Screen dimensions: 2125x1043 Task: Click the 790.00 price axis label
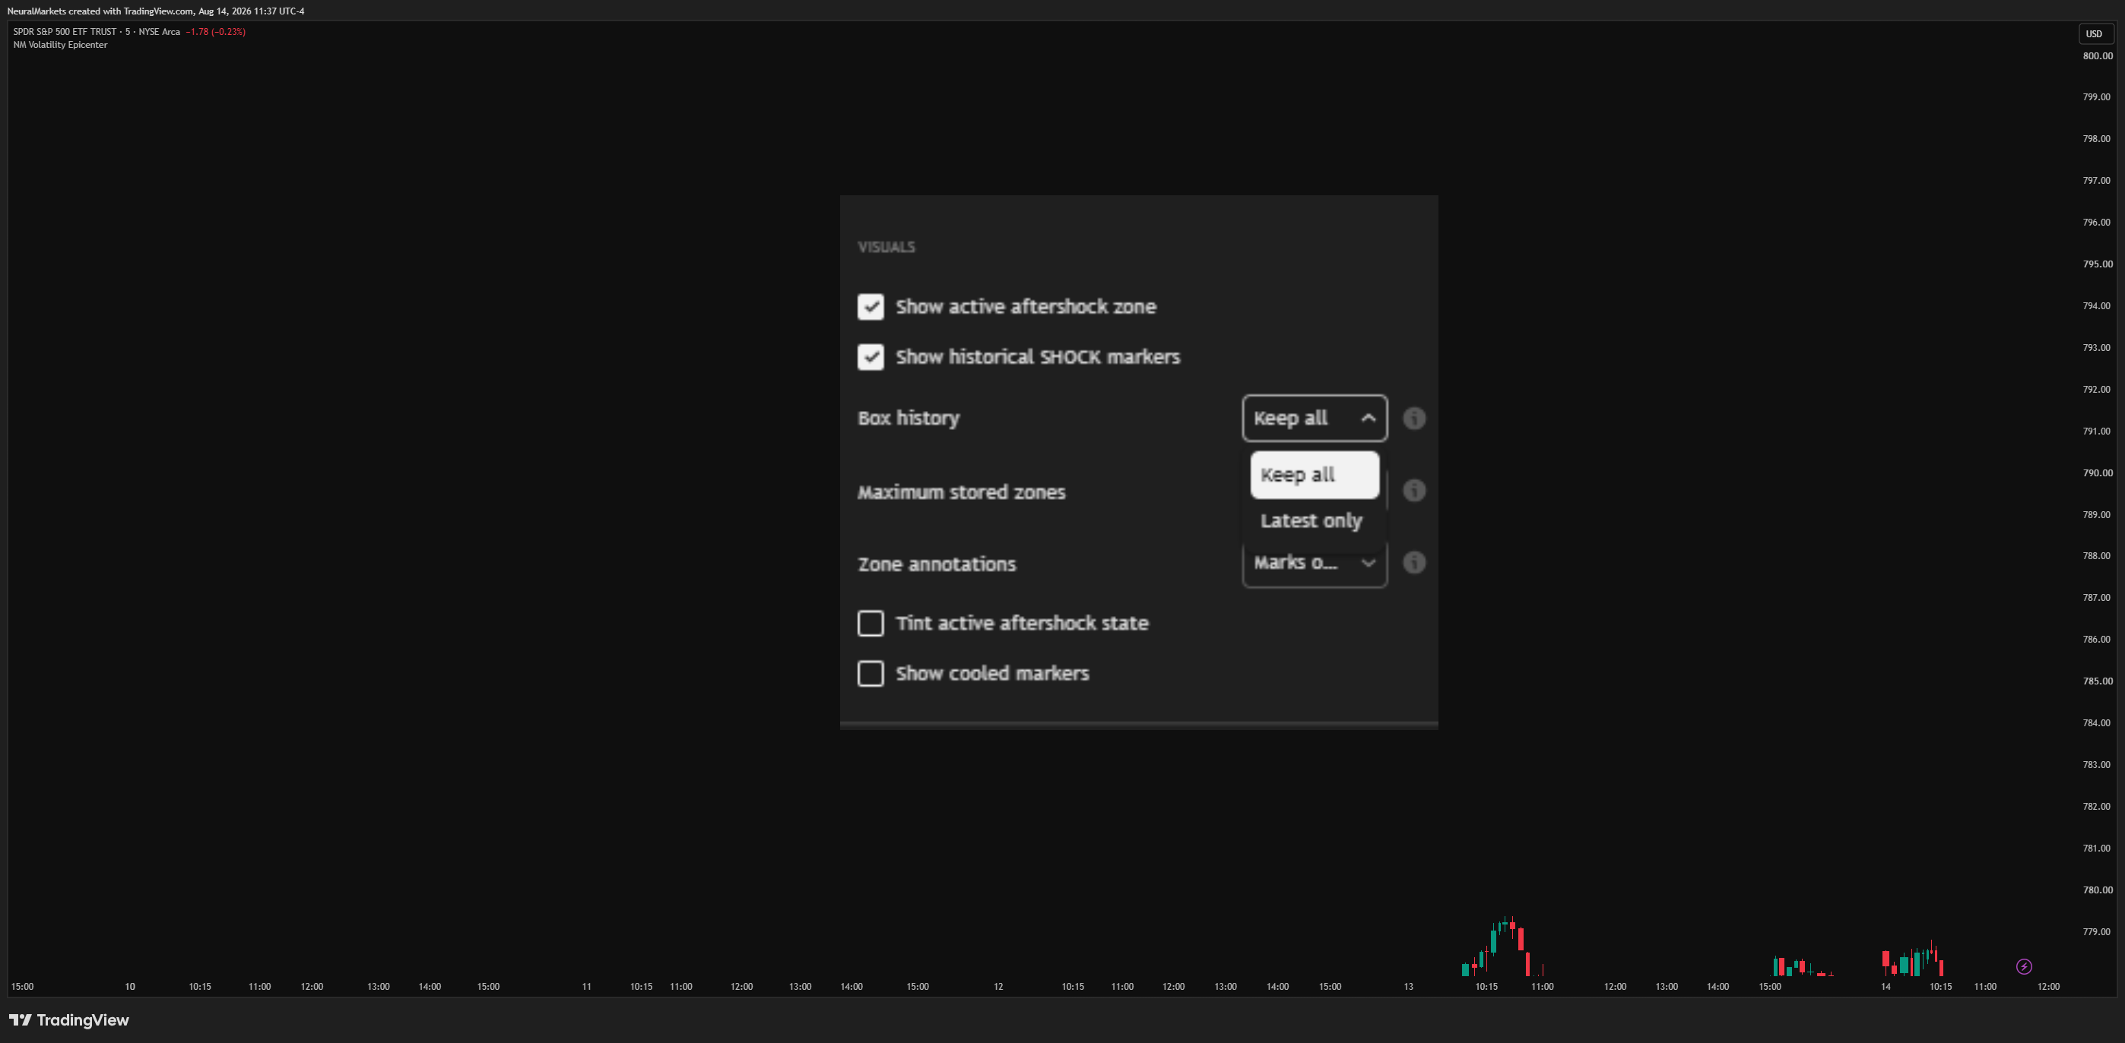coord(2097,473)
